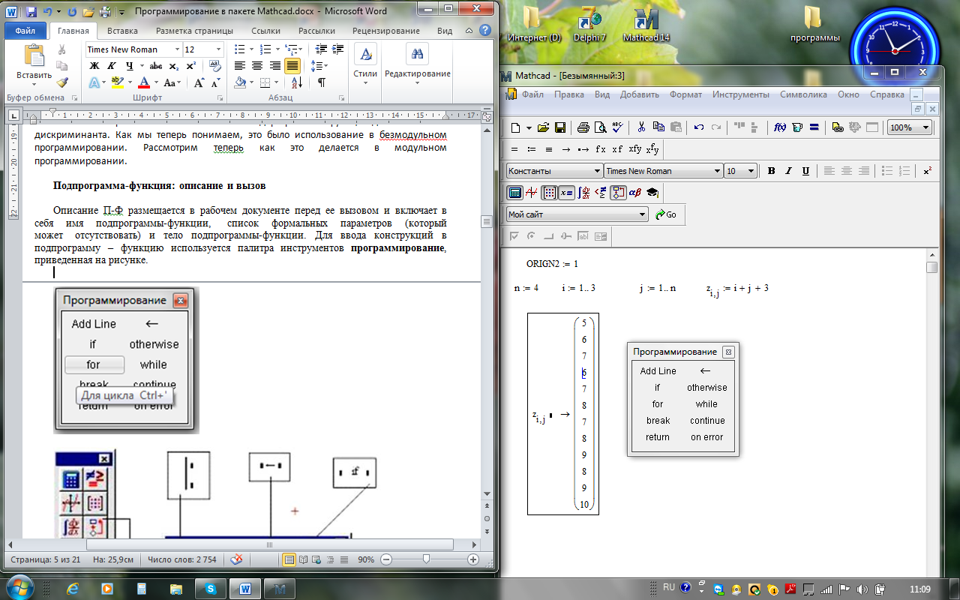Insert unit in Mathcad toolbar
The height and width of the screenshot is (600, 960).
pyautogui.click(x=797, y=127)
